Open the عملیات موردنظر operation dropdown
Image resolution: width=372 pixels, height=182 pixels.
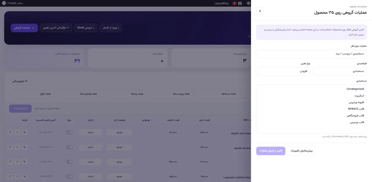coord(311,54)
